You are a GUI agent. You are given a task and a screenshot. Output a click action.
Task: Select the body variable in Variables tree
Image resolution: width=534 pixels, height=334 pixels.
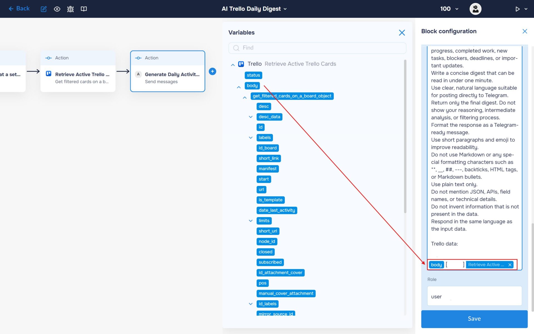tap(252, 86)
